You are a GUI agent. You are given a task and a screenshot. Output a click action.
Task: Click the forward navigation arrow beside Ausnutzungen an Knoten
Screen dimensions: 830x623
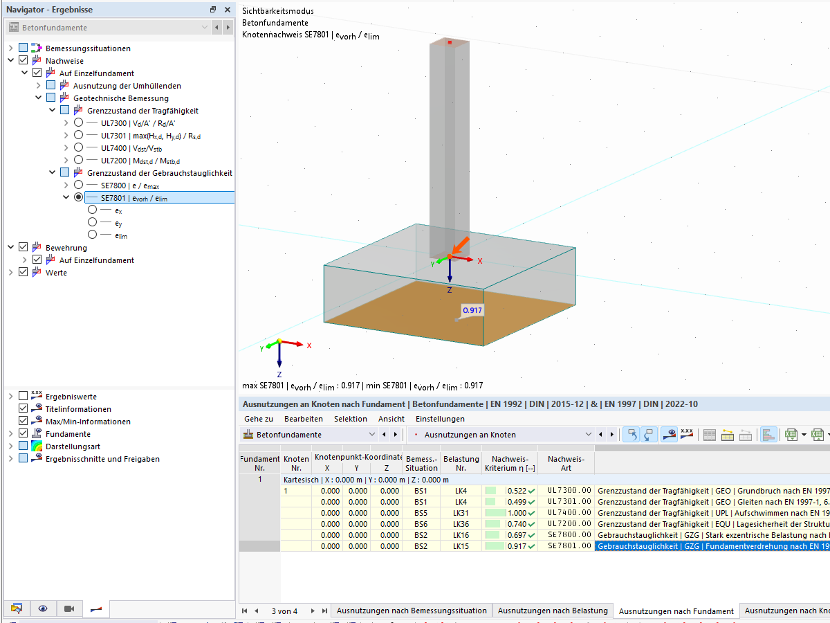click(612, 435)
